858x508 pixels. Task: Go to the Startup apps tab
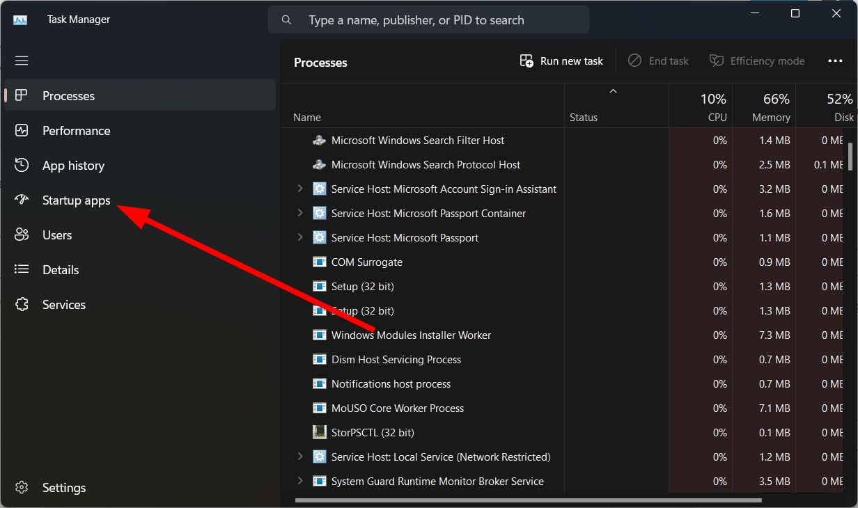76,200
